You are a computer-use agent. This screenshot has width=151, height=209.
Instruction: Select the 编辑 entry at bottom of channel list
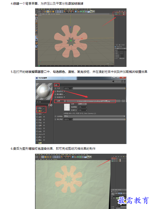pyautogui.click(x=40, y=143)
